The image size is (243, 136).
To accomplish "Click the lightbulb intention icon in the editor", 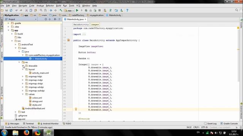I will [76, 109].
